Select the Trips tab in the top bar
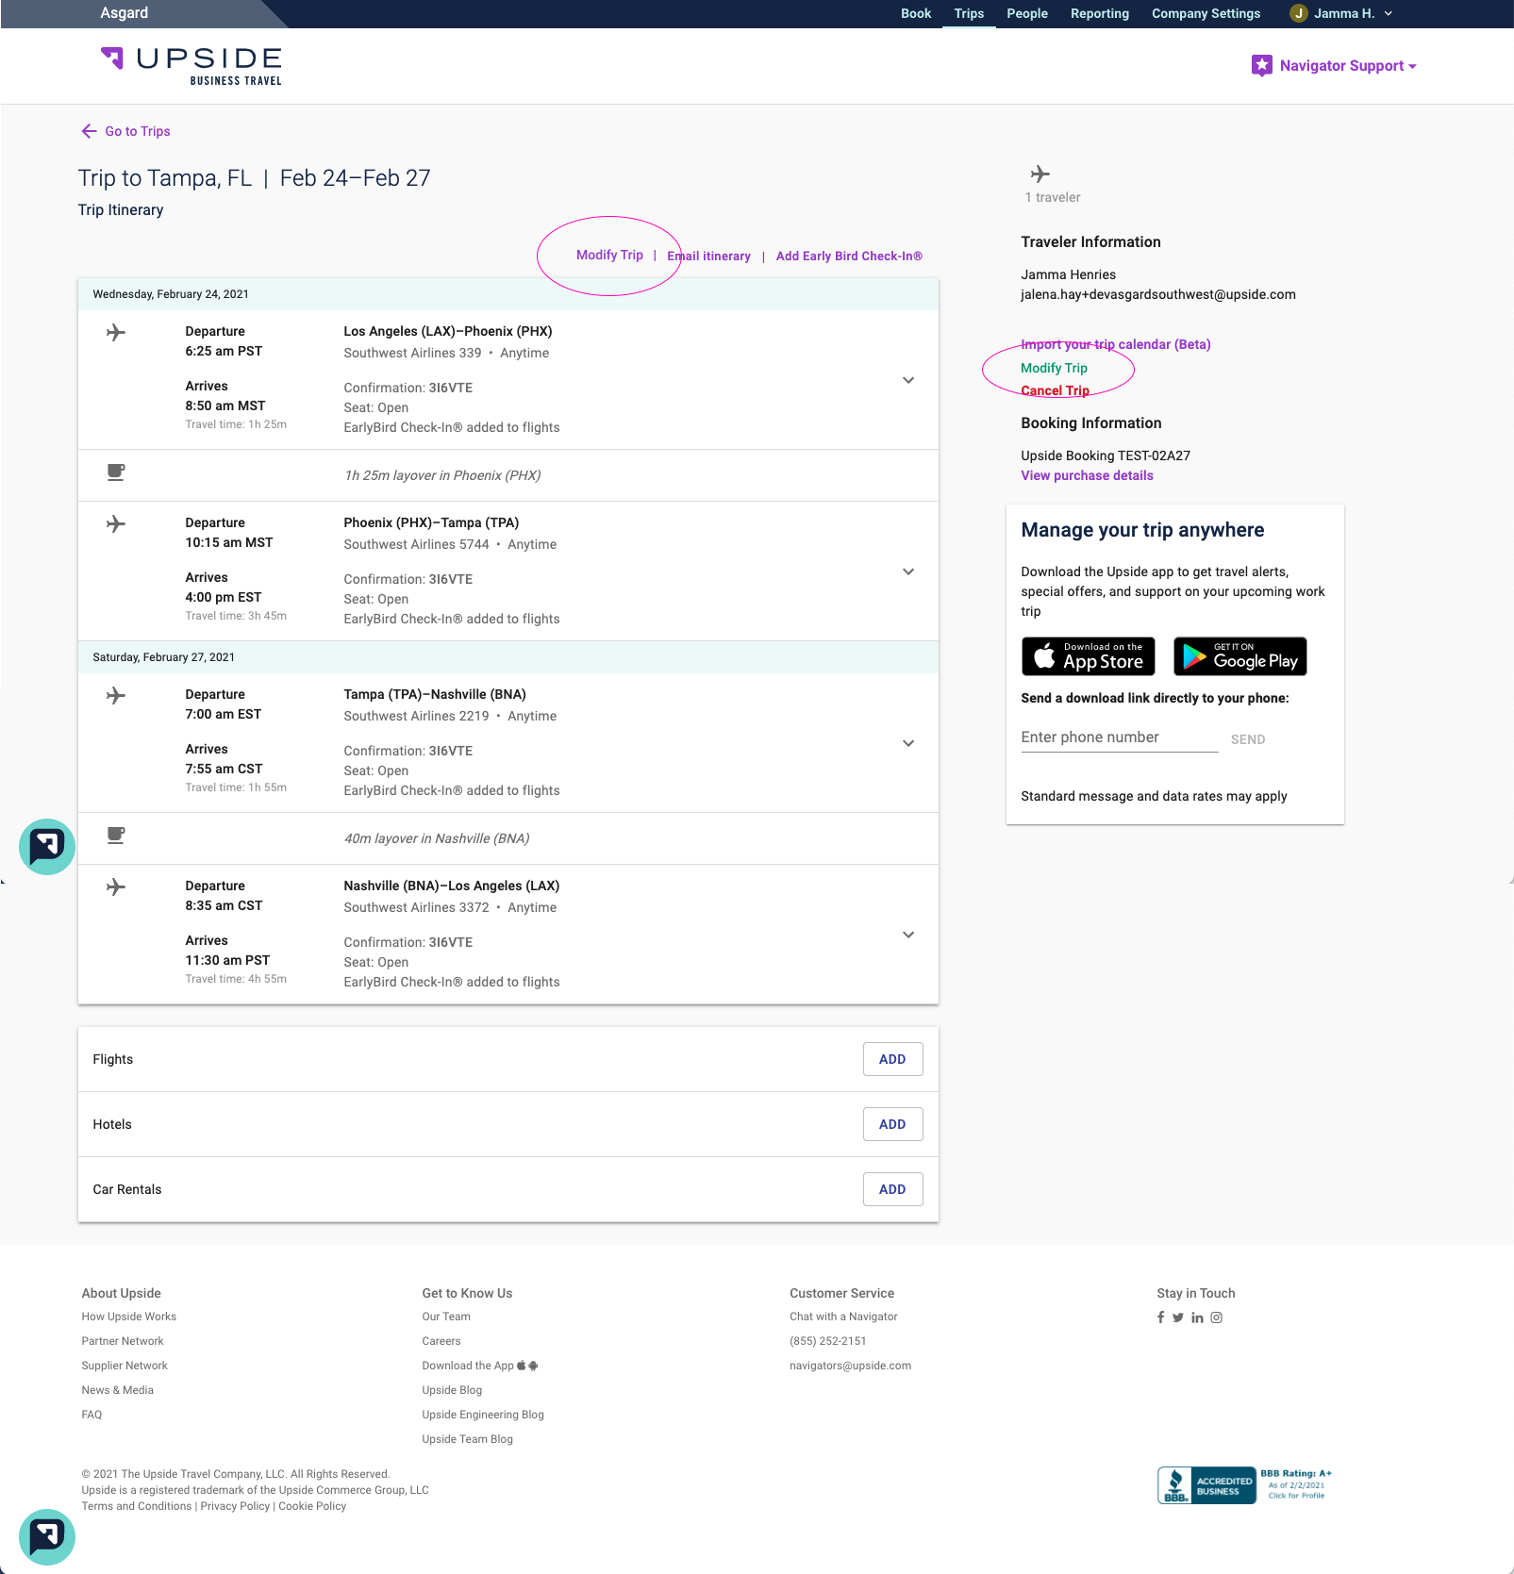This screenshot has height=1574, width=1514. tap(969, 13)
